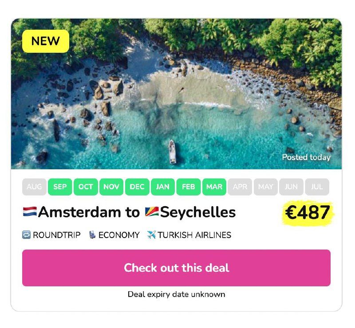Pick the NOV month tab

pyautogui.click(x=111, y=187)
